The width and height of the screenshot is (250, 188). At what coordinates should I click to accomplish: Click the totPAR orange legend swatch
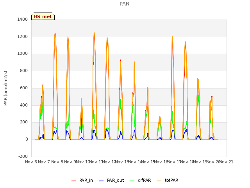(159, 181)
